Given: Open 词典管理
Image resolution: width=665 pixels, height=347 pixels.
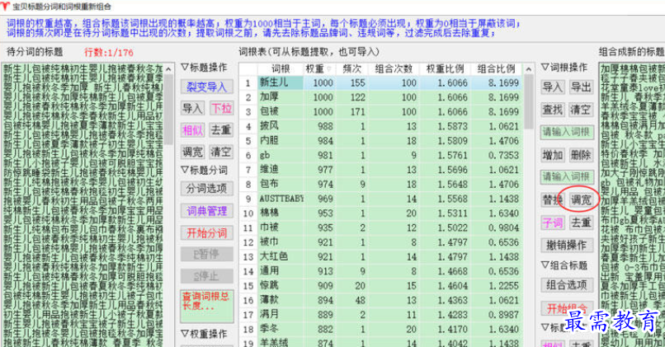Looking at the screenshot, I should [207, 210].
